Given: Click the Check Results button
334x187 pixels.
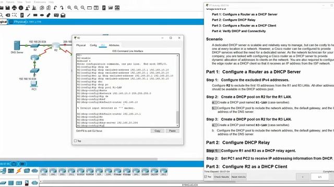Looking at the screenshot, I should pyautogui.click(x=221, y=177).
